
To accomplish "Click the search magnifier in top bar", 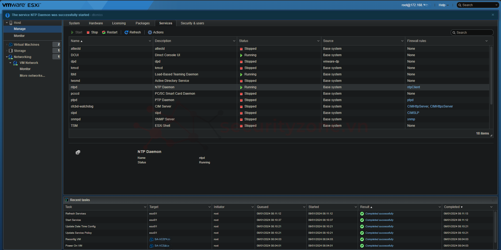I will (460, 5).
